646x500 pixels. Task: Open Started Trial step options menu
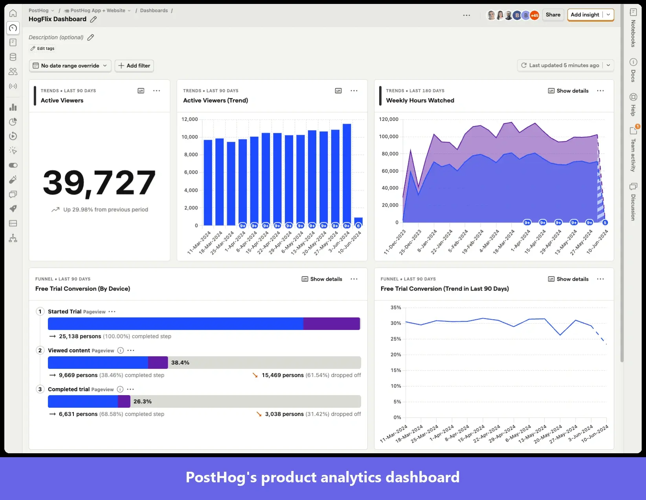tap(112, 311)
